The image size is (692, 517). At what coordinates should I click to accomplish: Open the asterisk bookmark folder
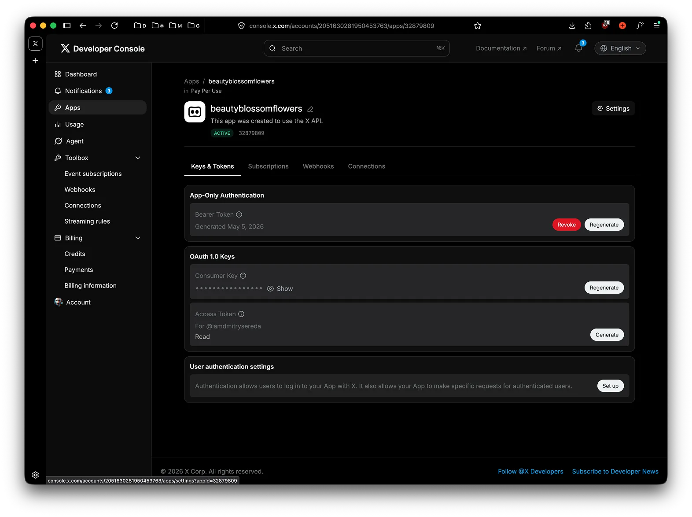tap(158, 26)
